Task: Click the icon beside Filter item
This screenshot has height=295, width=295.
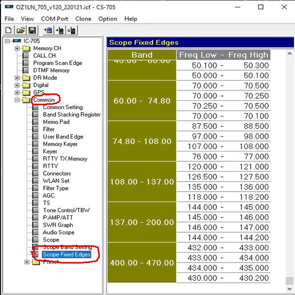Action: point(35,129)
